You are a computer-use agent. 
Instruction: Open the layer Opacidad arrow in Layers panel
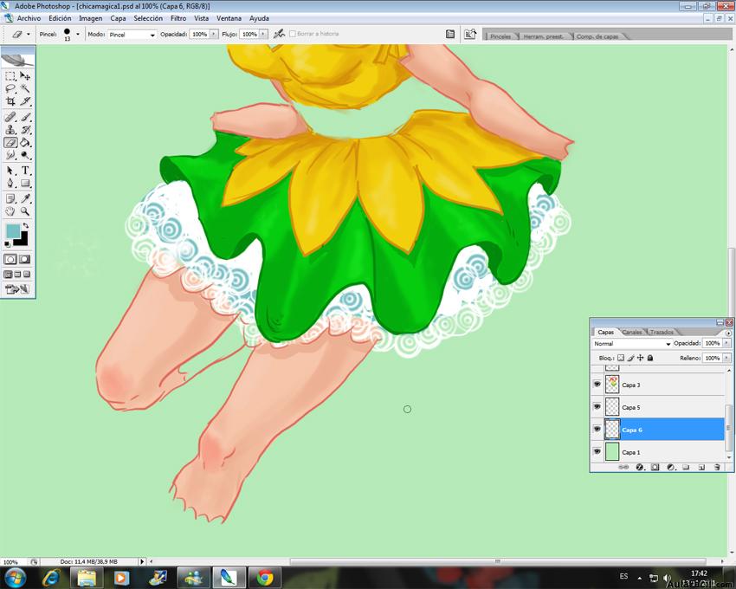726,343
